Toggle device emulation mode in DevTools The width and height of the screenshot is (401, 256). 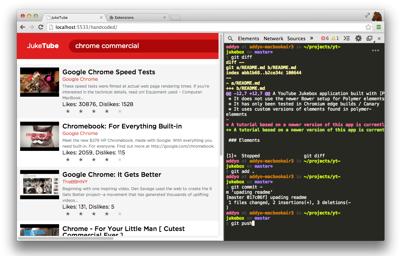click(370, 38)
